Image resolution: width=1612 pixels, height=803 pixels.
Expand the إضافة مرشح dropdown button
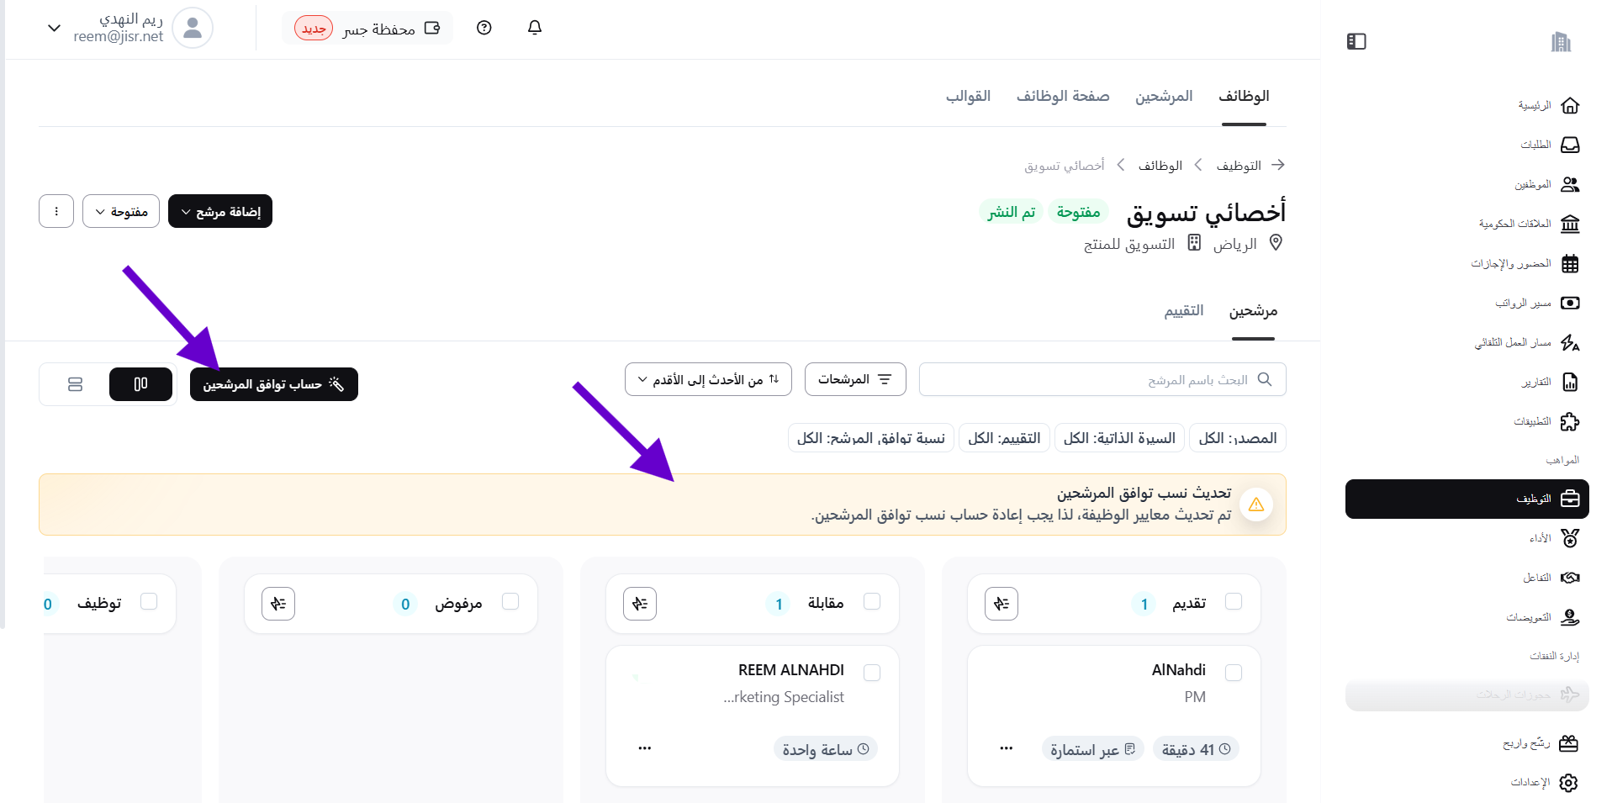[x=220, y=211]
